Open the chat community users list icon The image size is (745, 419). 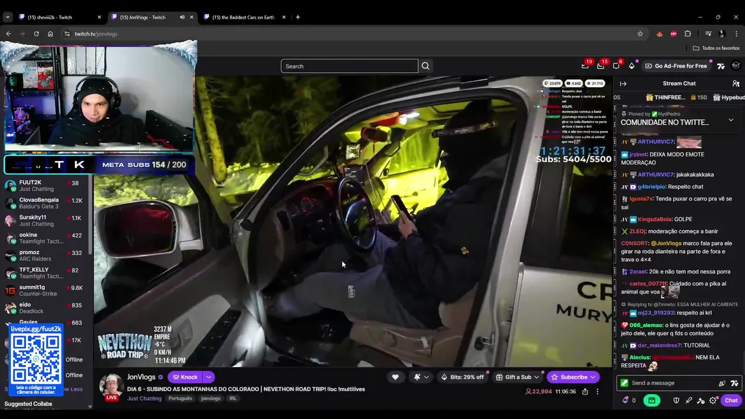pyautogui.click(x=736, y=84)
